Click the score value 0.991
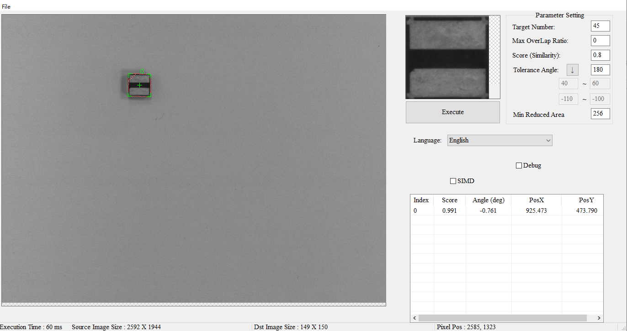Screen dimensions: 627x331 point(450,211)
